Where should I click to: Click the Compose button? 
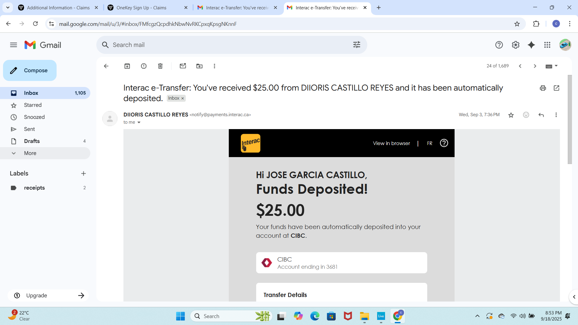click(x=30, y=70)
